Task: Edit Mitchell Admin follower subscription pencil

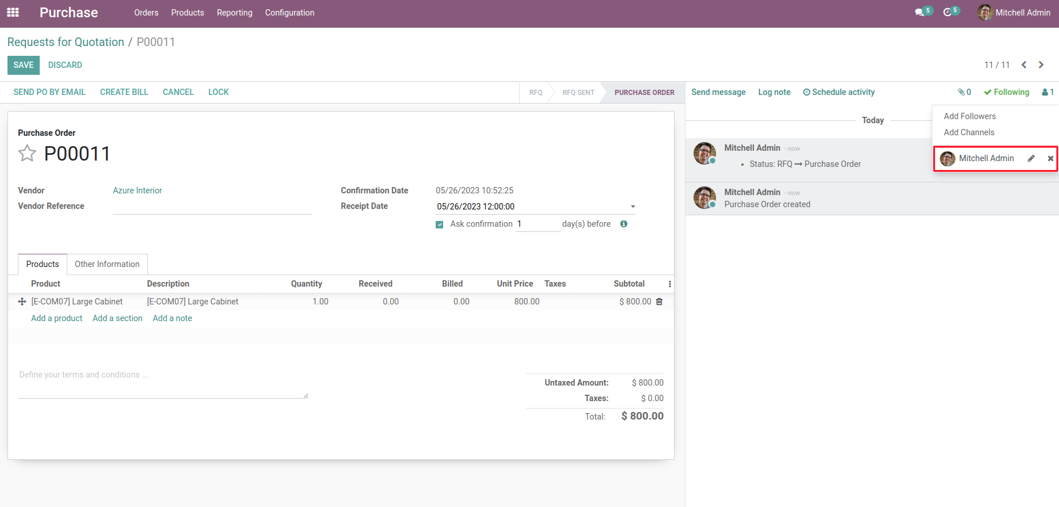Action: [1031, 159]
